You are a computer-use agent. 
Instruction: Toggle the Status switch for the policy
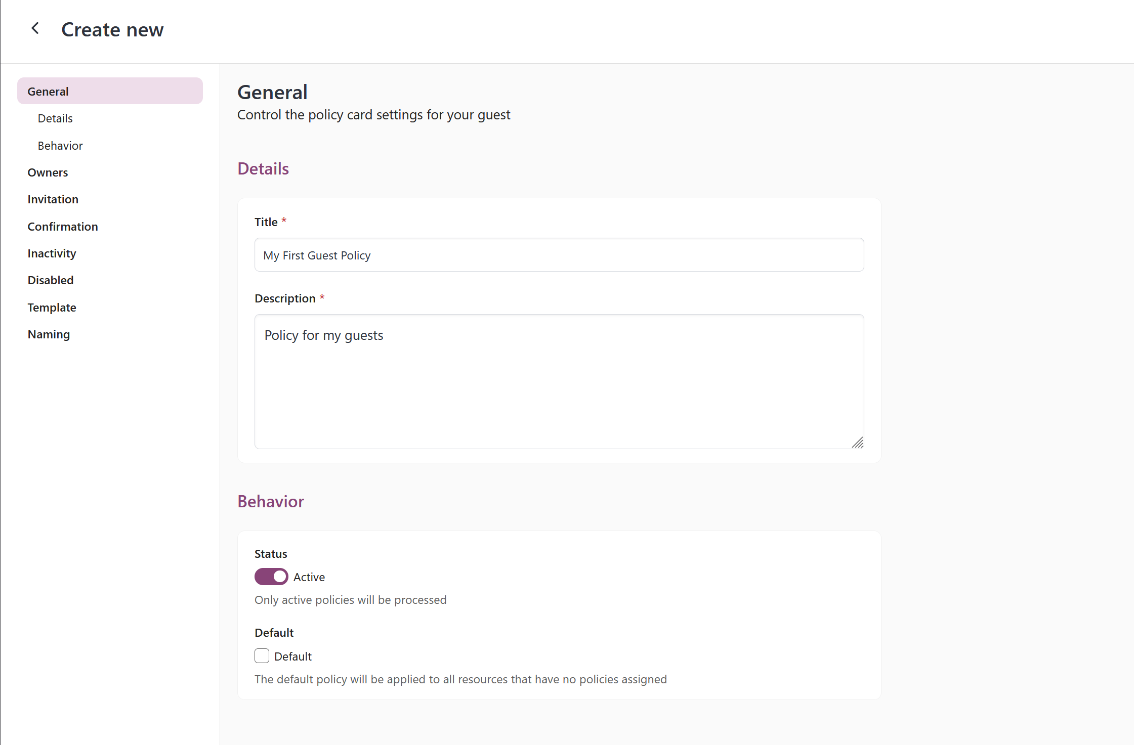(271, 577)
